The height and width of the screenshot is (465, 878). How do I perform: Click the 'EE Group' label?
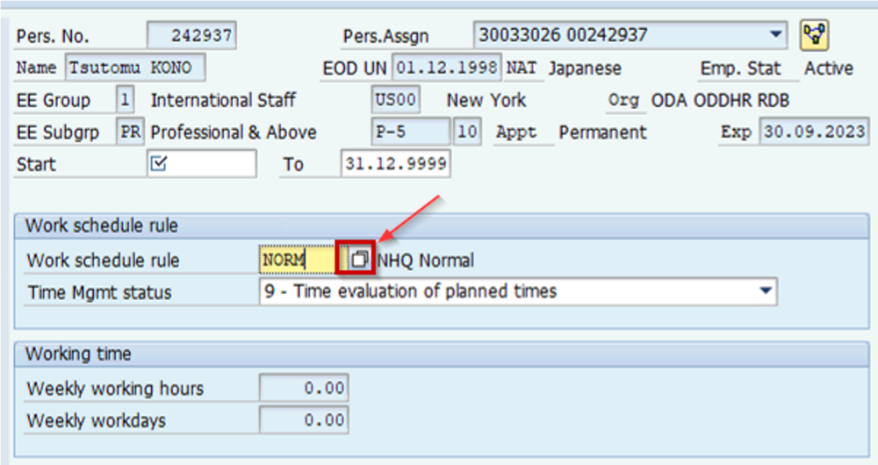(x=54, y=101)
